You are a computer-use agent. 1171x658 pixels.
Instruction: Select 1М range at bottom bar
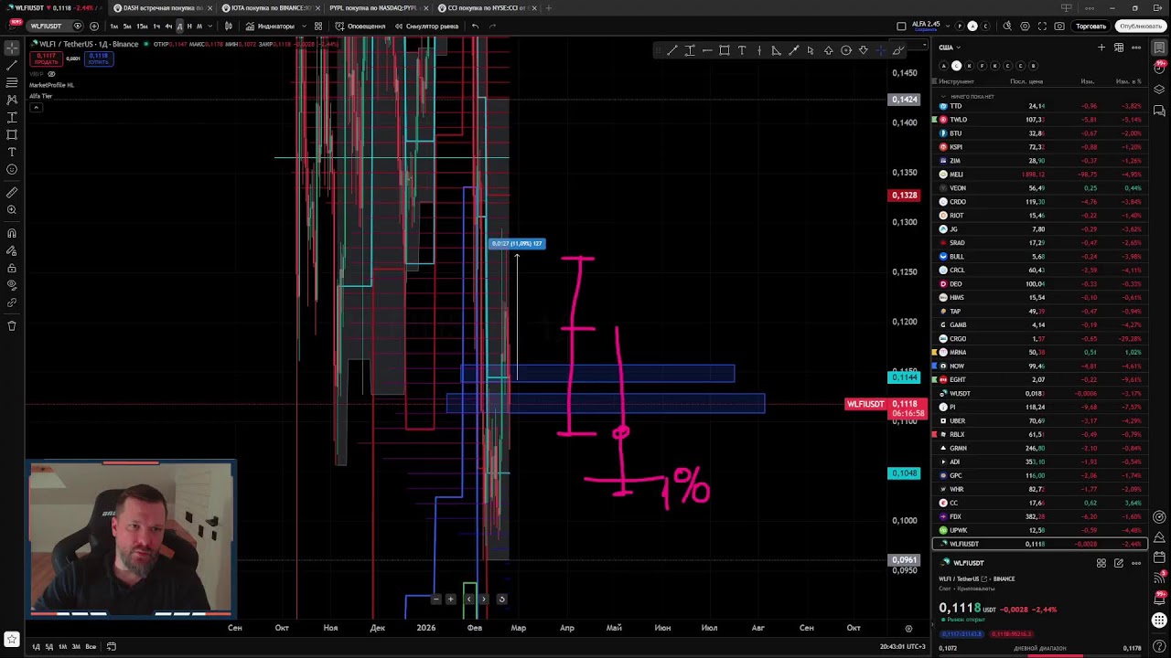(63, 646)
